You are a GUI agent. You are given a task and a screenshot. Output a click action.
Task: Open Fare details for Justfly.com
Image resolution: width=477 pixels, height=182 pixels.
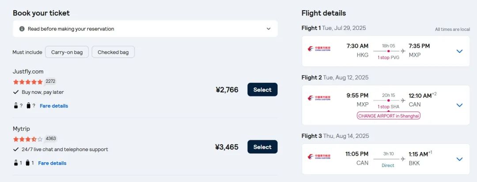tap(54, 106)
